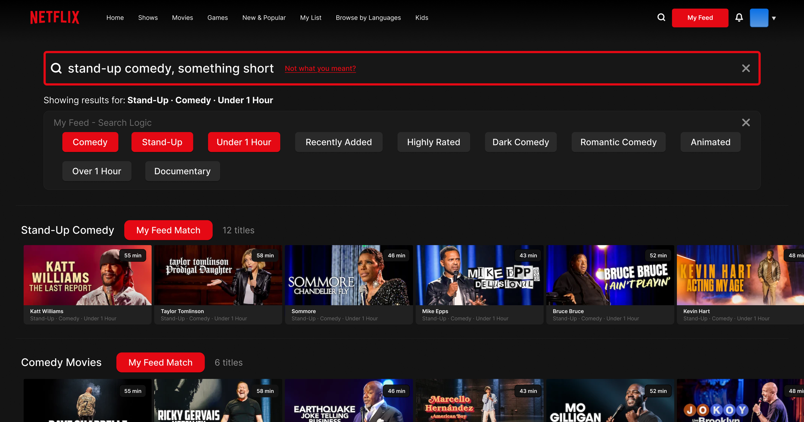Click the '12 titles' count
Image resolution: width=804 pixels, height=422 pixels.
238,230
